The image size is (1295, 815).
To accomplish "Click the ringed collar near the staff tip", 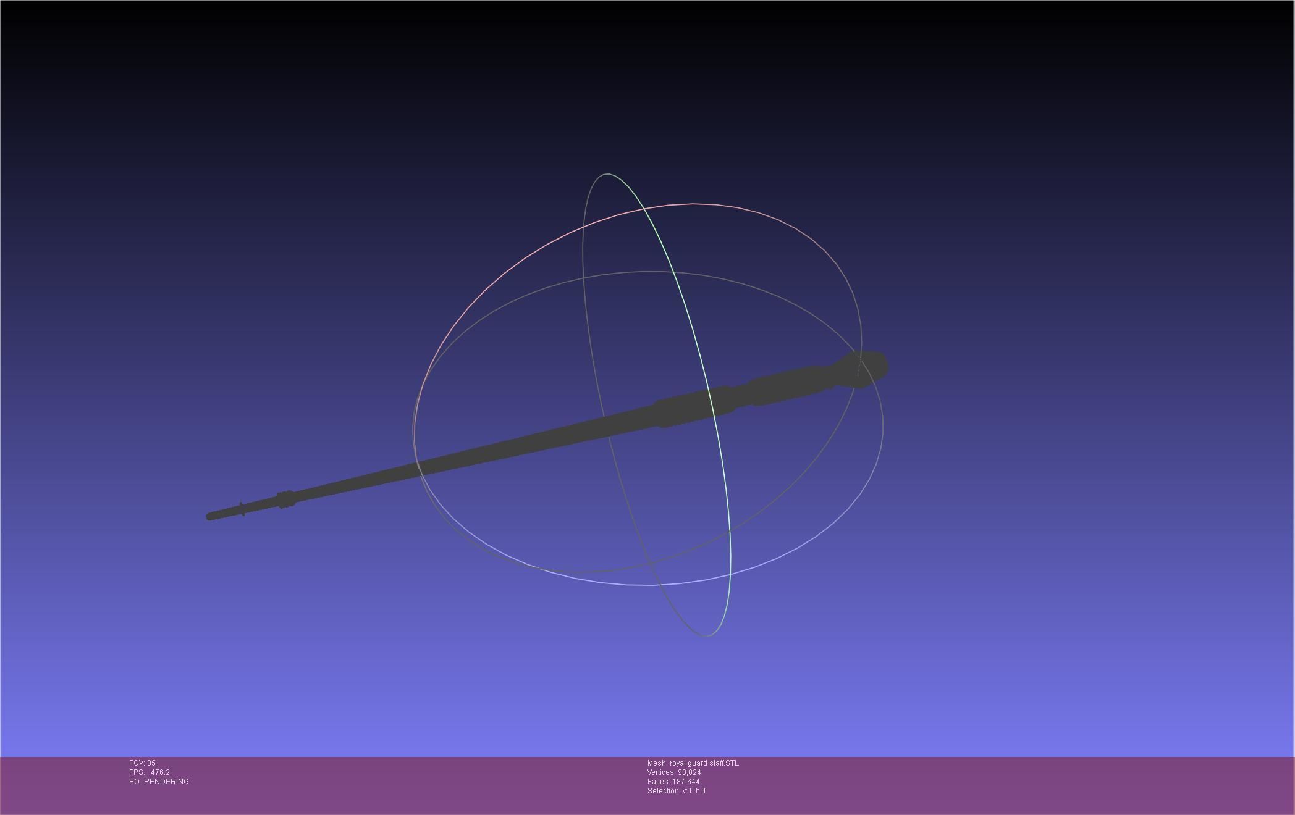I will click(x=285, y=499).
